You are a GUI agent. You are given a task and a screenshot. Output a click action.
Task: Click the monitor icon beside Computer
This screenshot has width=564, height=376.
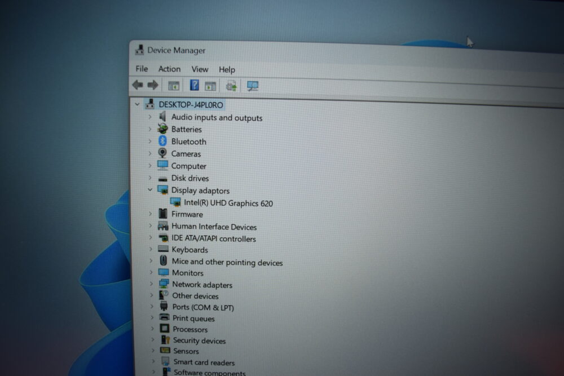coord(162,165)
